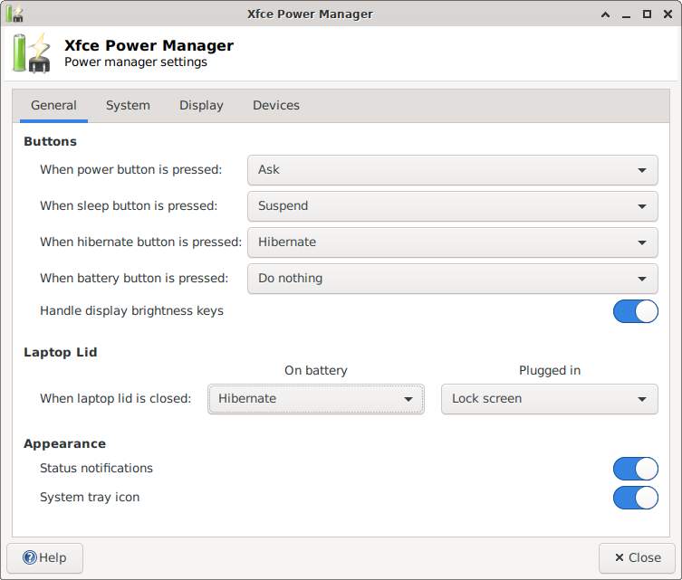Click the 'Appearance' section heading

[65, 444]
